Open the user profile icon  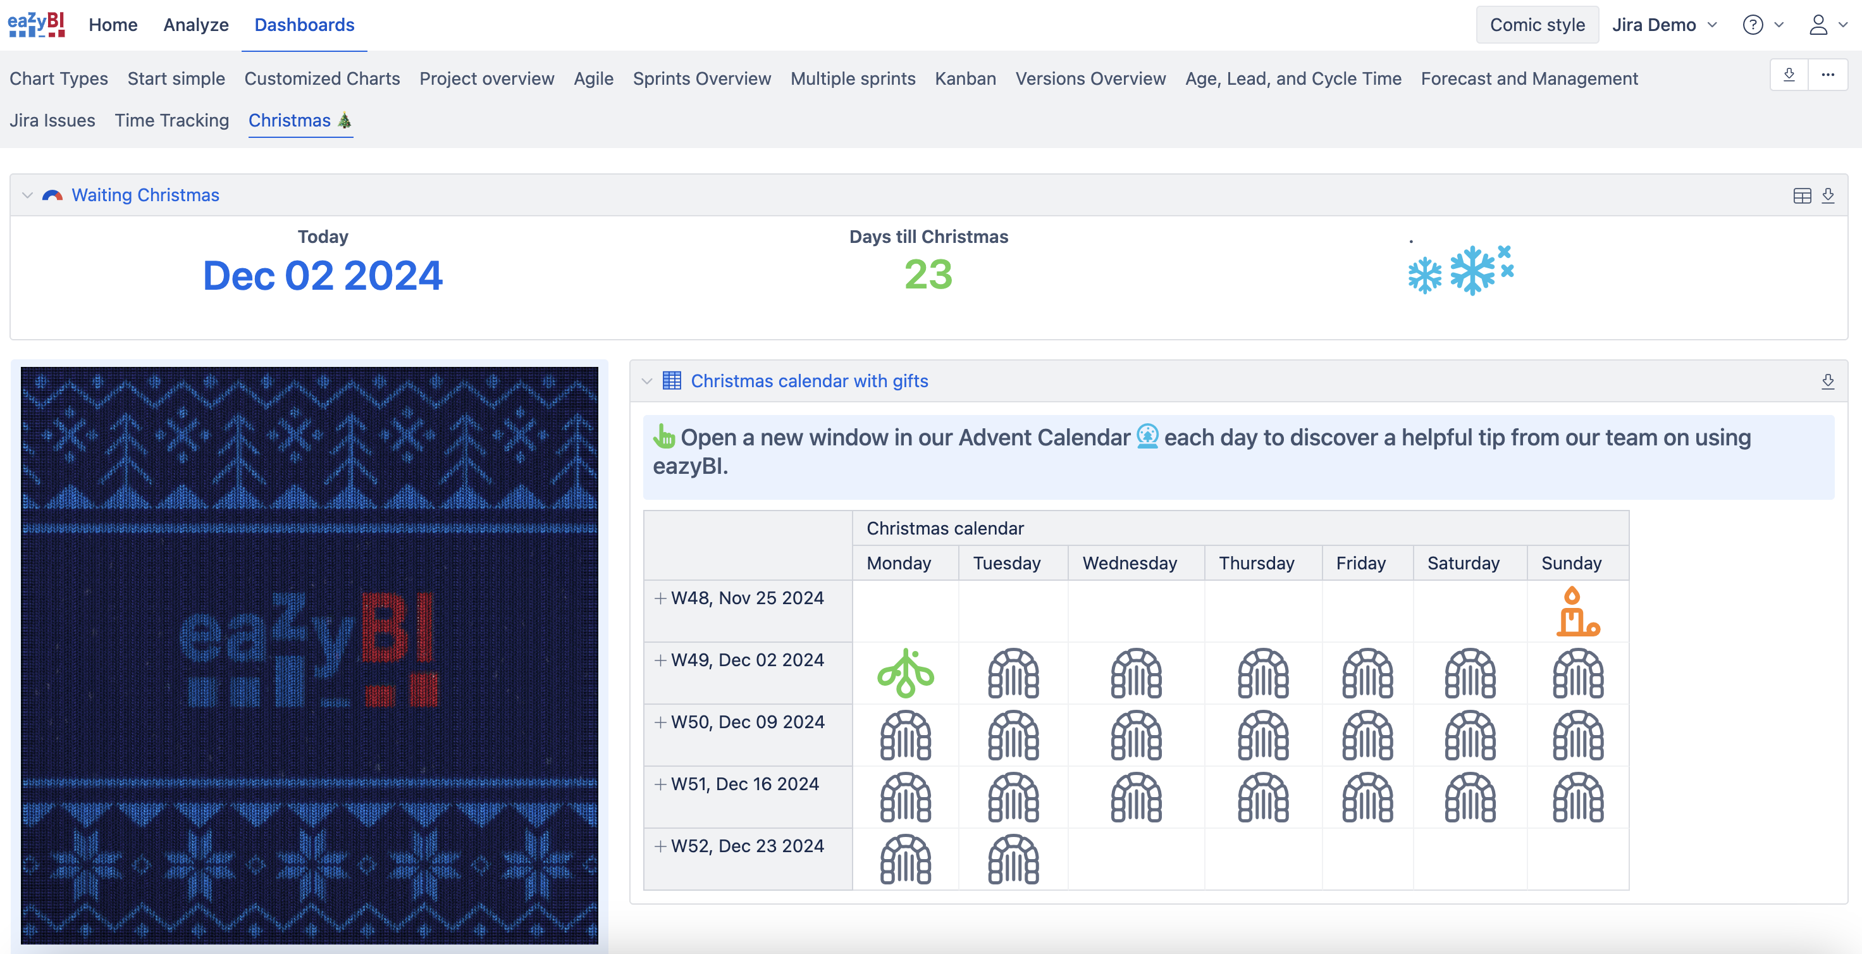tap(1818, 25)
